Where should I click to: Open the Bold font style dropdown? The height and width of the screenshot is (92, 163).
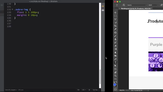tap(154, 5)
